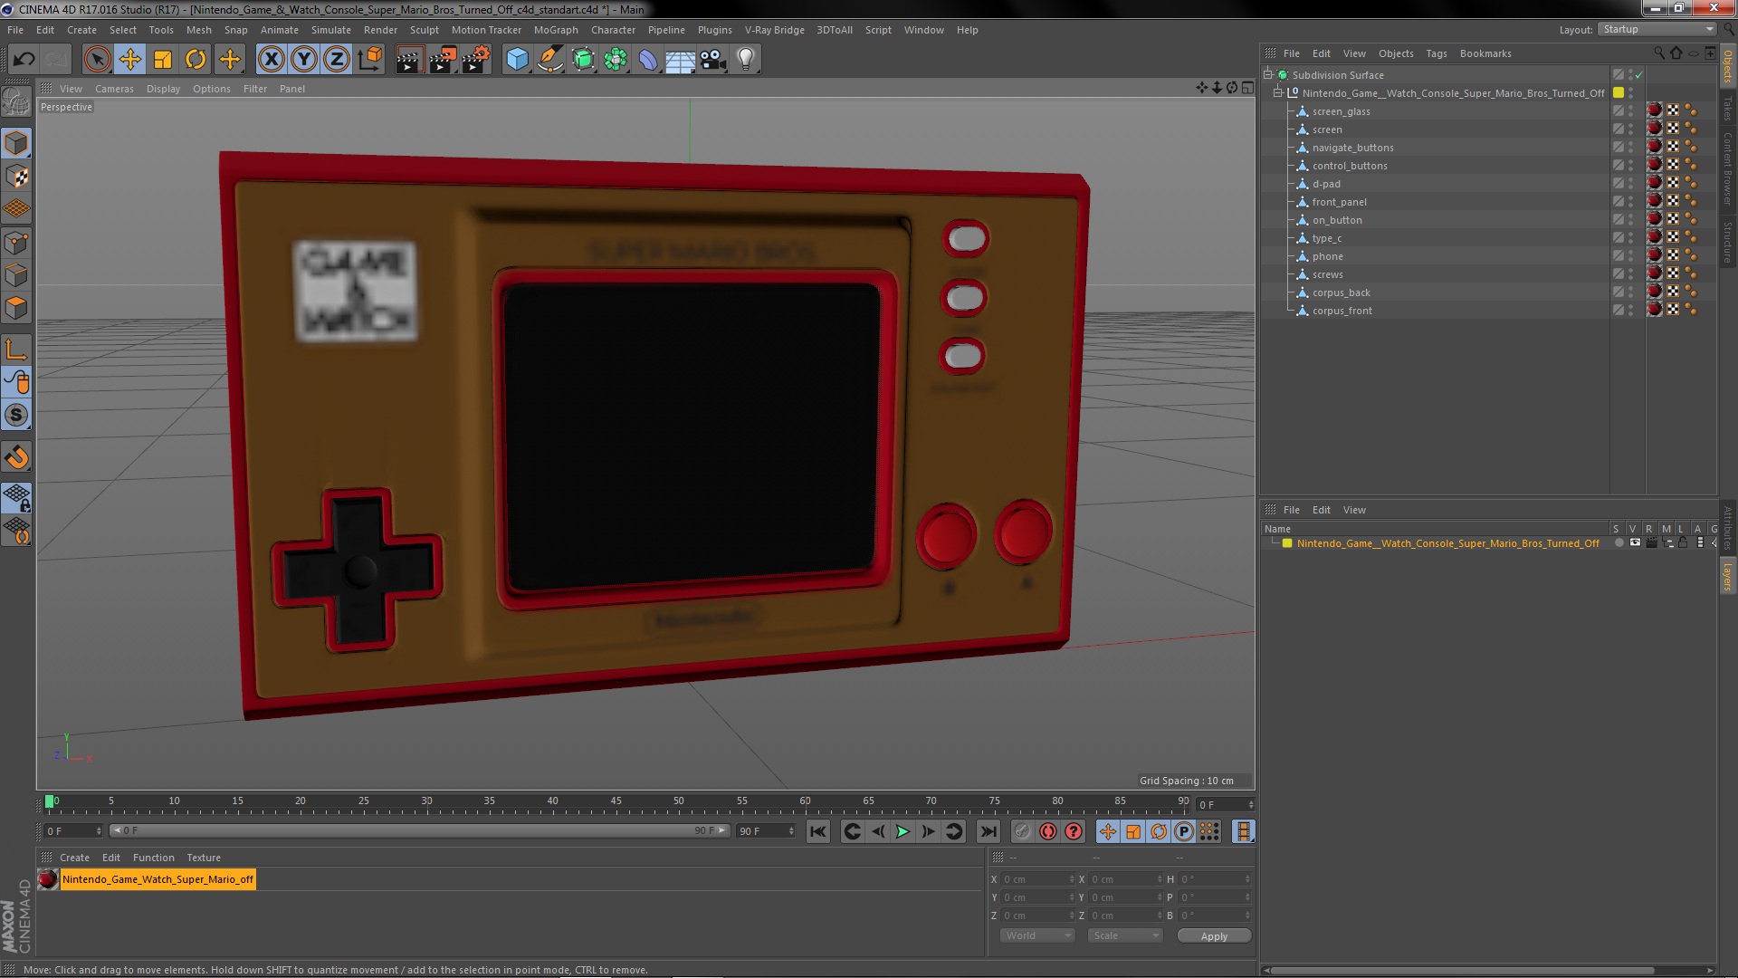
Task: Click Record Active Objects key button
Action: pyautogui.click(x=1022, y=831)
